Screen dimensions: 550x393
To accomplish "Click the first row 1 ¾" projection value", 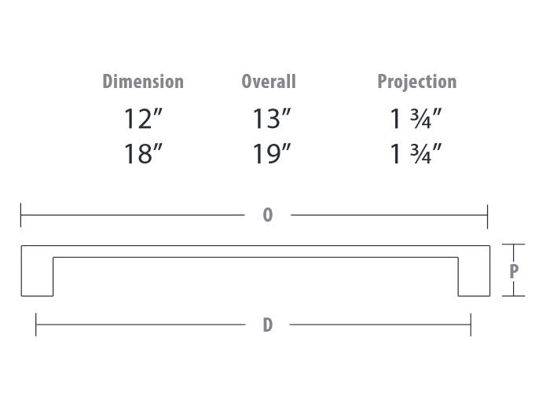I will pyautogui.click(x=416, y=119).
